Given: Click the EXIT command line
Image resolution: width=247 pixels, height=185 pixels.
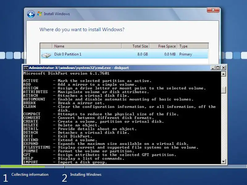Looking at the screenshot, I should (x=58, y=136).
